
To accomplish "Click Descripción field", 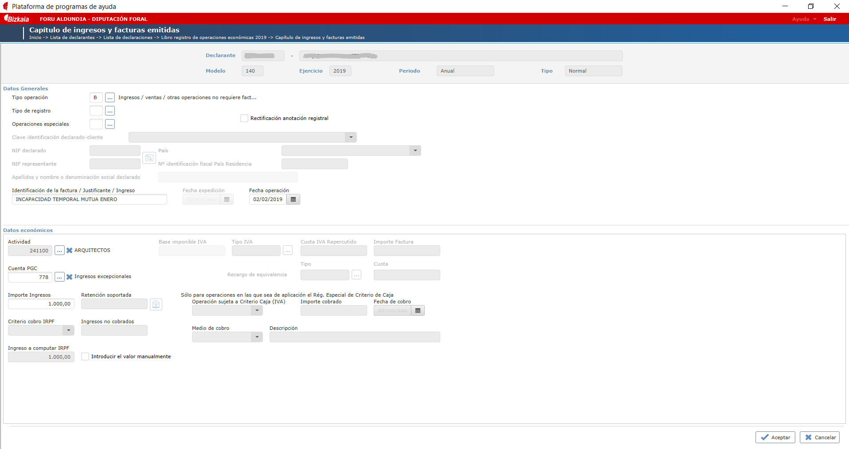I will click(355, 337).
